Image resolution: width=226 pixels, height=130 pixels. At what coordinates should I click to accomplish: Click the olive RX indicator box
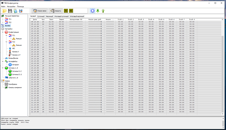tap(71, 11)
